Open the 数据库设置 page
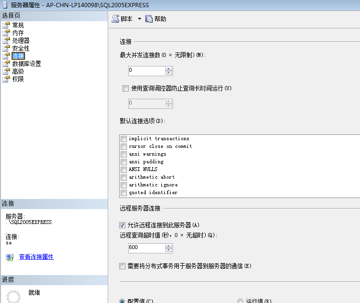 tap(26, 64)
